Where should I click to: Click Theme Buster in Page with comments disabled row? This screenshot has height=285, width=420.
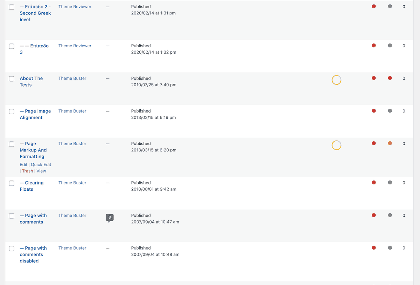click(x=72, y=248)
